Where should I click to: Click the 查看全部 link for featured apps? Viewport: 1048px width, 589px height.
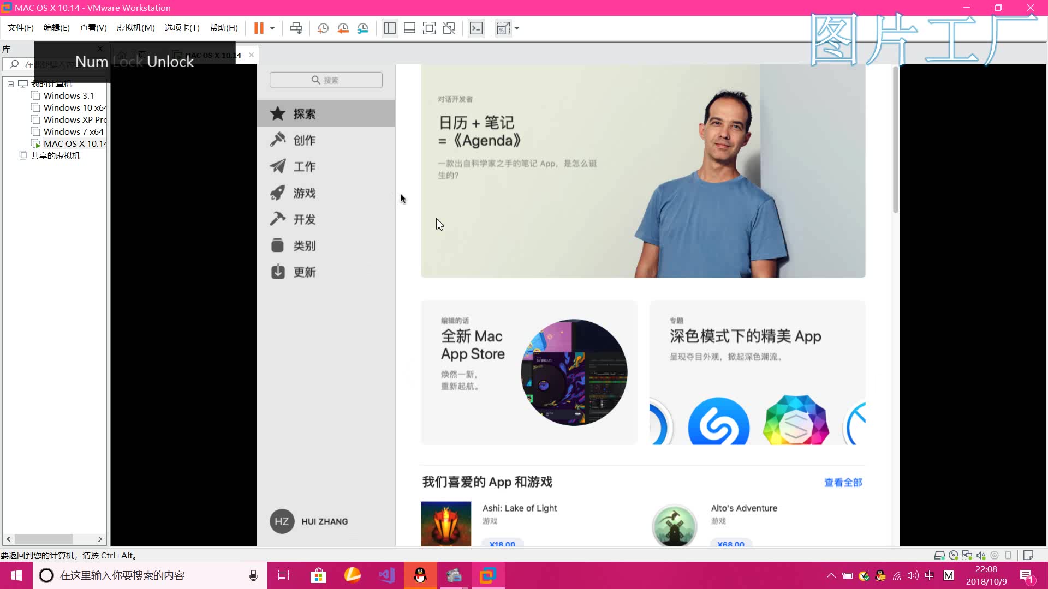(x=843, y=483)
